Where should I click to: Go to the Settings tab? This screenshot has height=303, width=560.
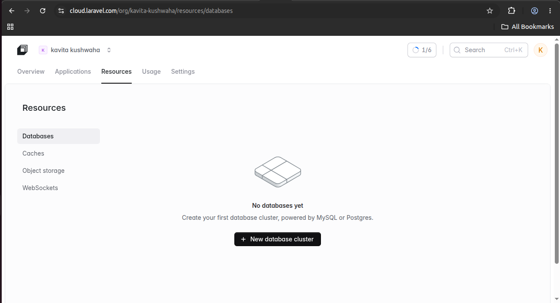coord(183,72)
